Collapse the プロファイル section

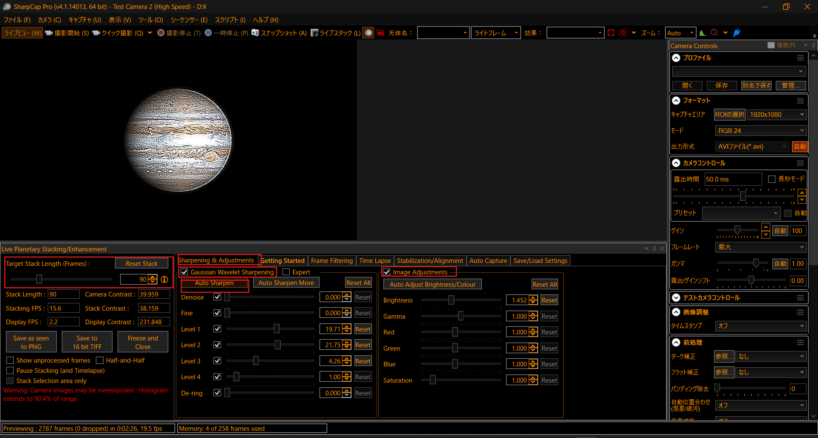coord(676,58)
